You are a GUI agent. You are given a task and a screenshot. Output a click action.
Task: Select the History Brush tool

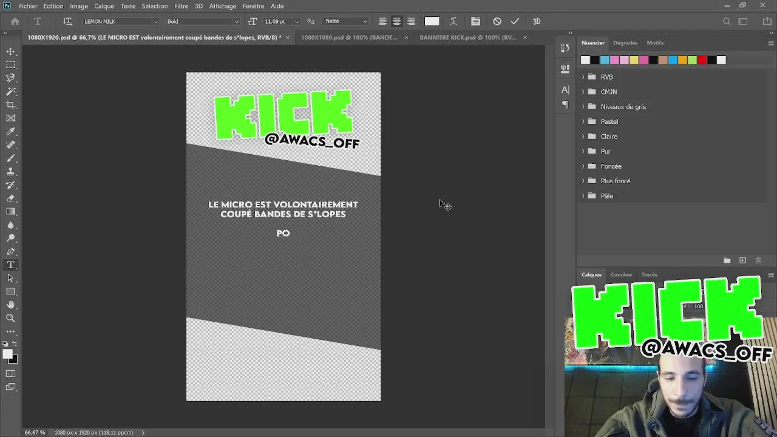click(10, 185)
